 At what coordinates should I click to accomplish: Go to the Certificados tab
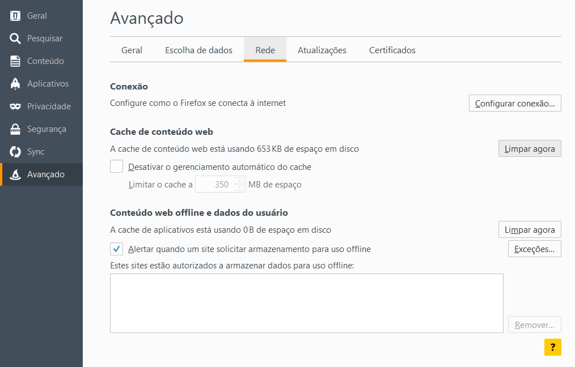(392, 50)
